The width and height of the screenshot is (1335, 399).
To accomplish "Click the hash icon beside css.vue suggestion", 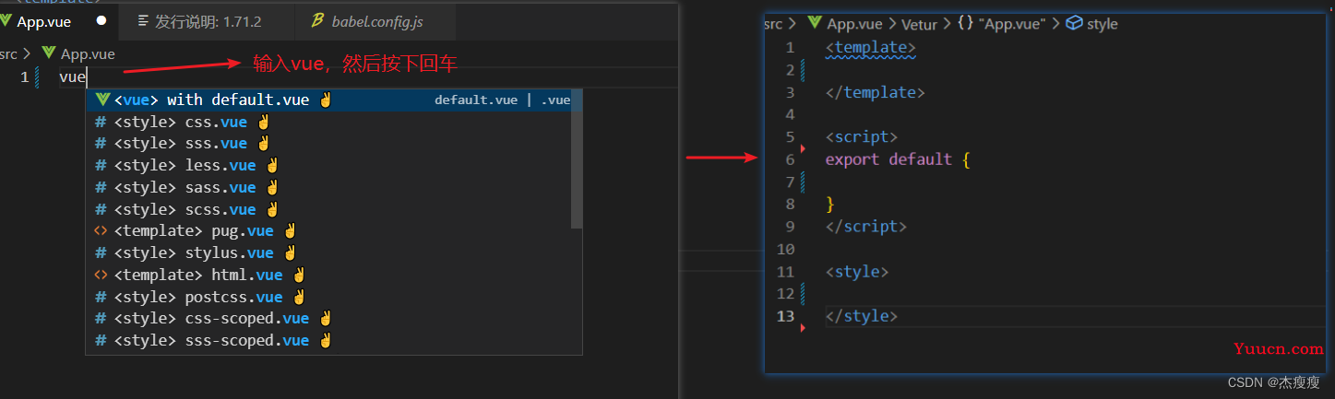I will point(101,122).
